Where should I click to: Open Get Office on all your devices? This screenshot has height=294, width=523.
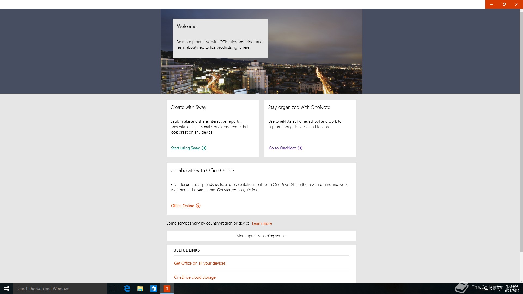pyautogui.click(x=200, y=263)
